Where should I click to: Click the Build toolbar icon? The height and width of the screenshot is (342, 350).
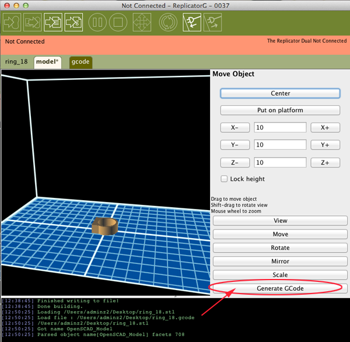click(x=12, y=22)
